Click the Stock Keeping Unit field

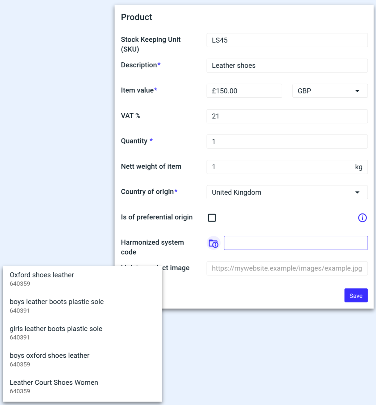[x=287, y=40]
